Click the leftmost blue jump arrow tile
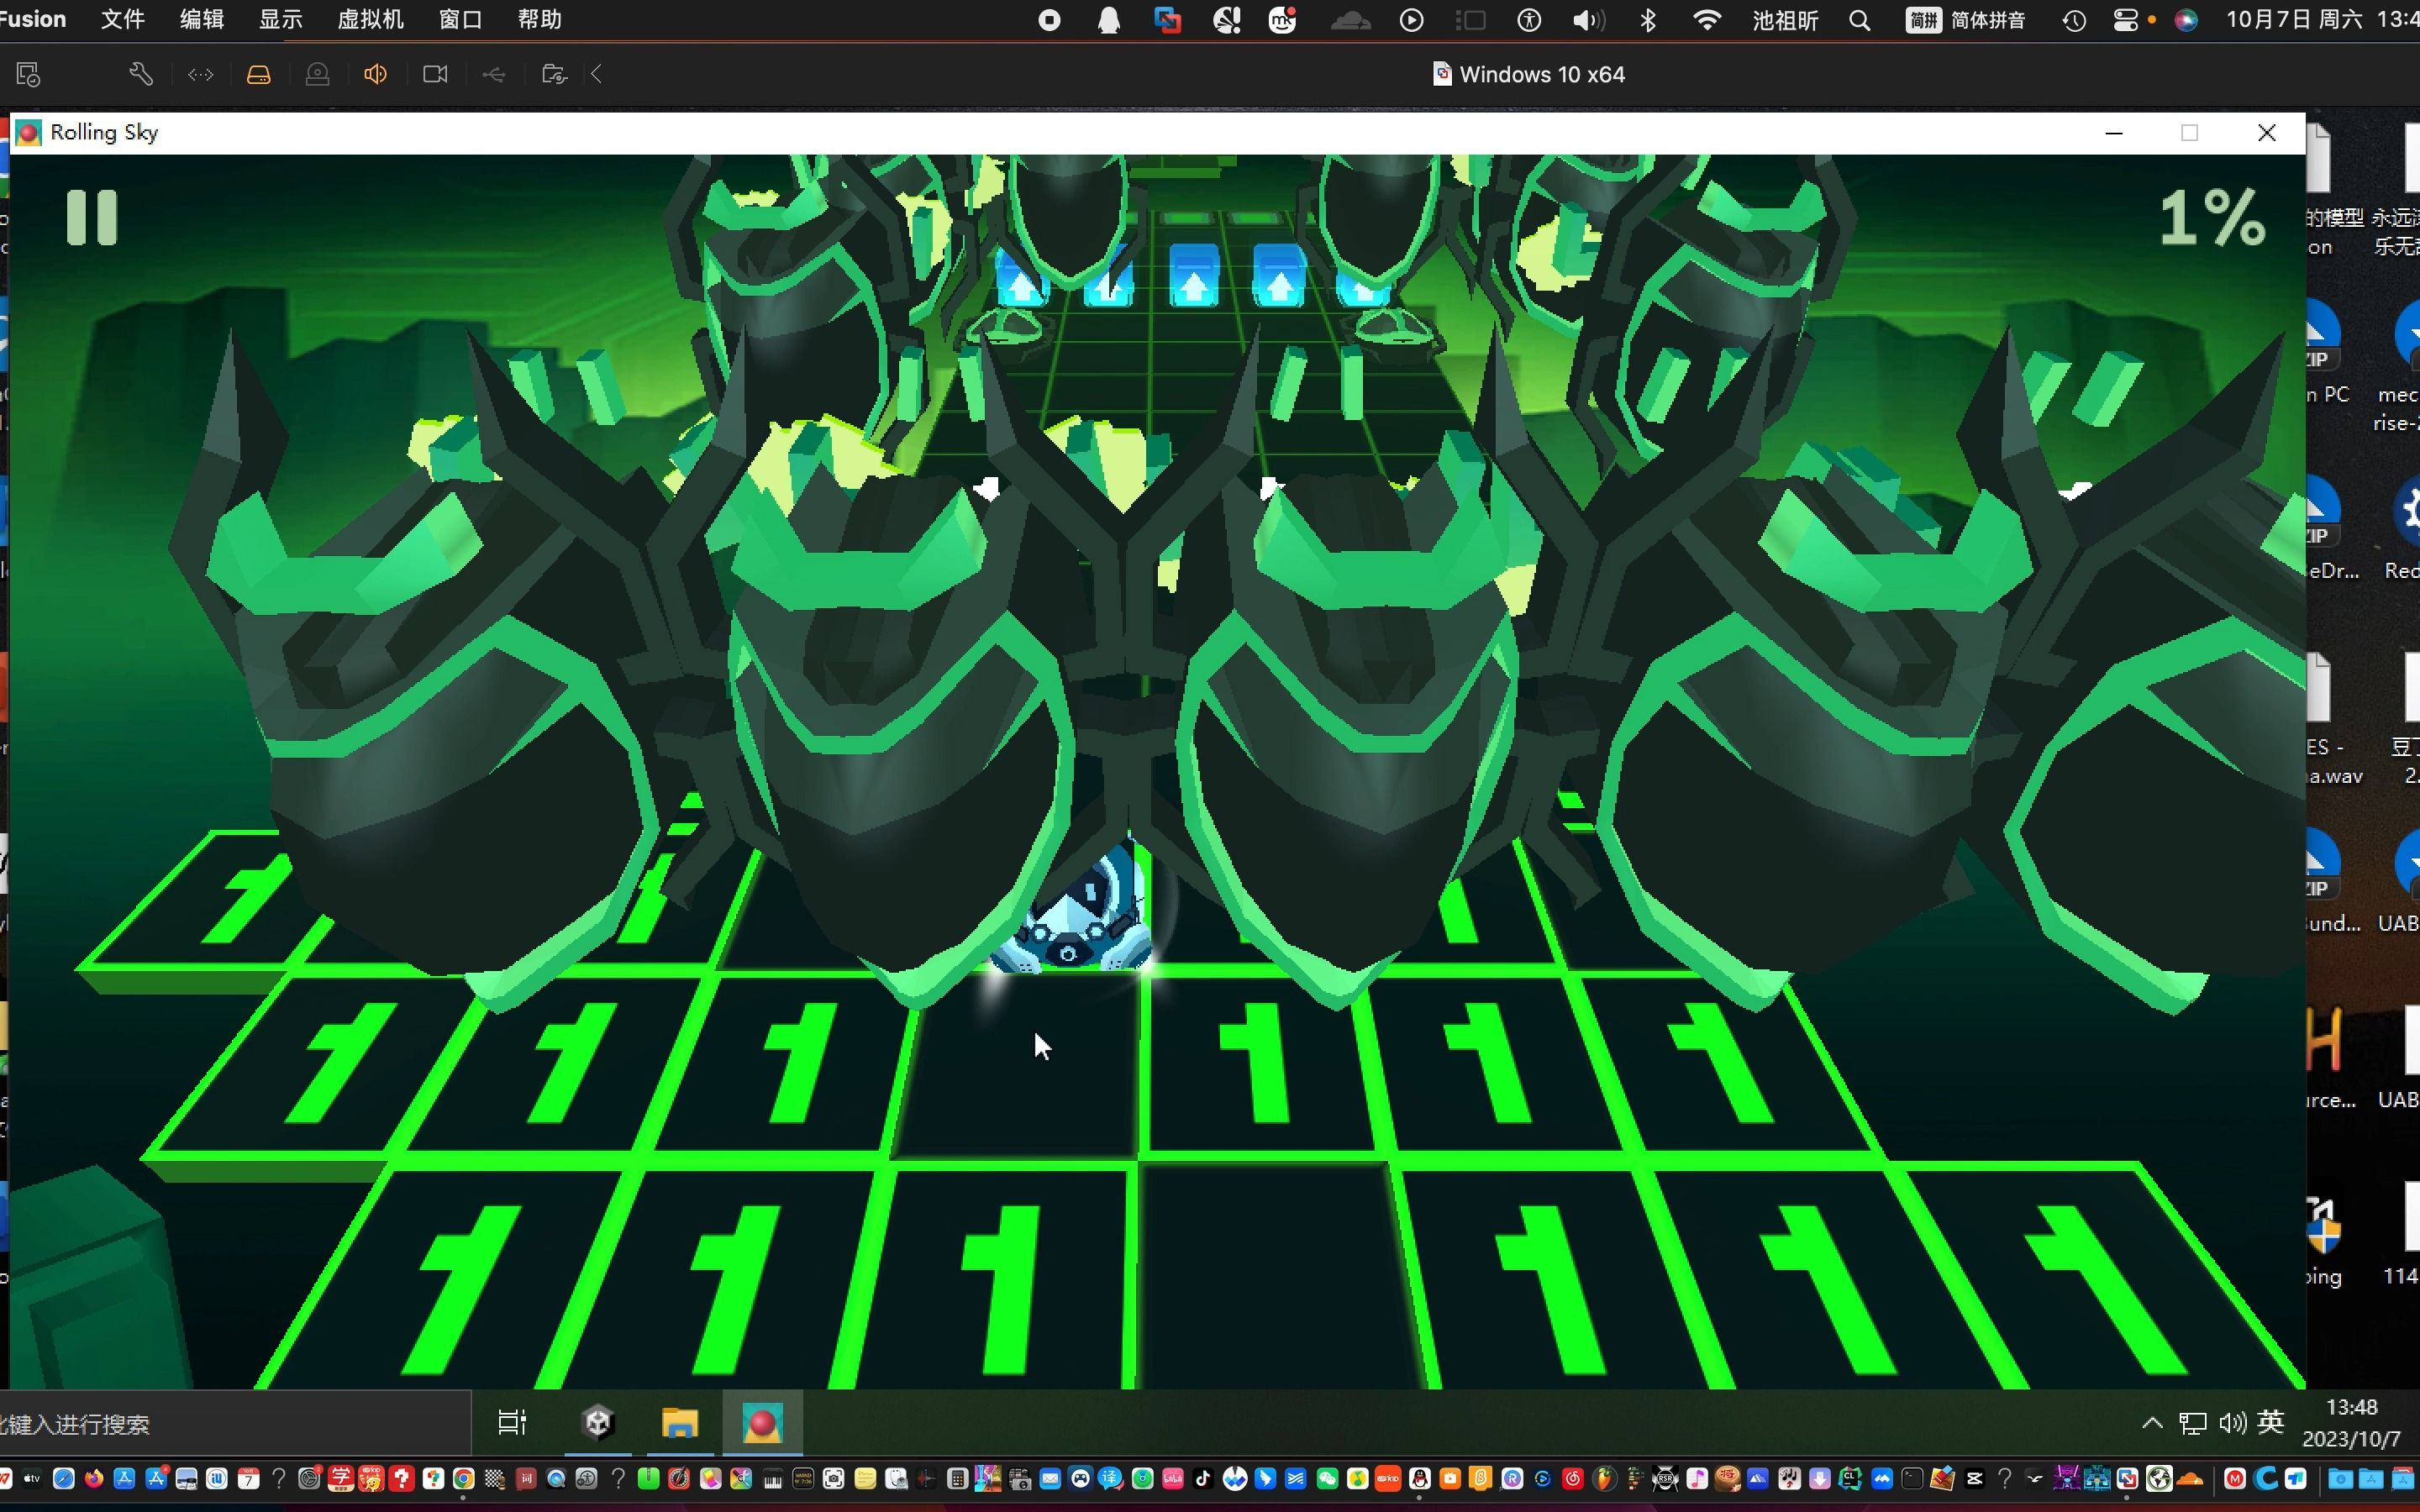Image resolution: width=2420 pixels, height=1512 pixels. point(1022,277)
